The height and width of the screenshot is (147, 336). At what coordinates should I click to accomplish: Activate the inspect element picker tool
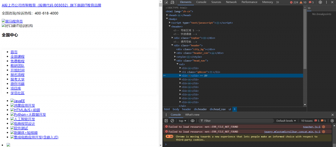click(x=166, y=2)
